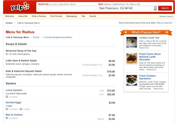Open Write a Review in navigation

(39, 16)
